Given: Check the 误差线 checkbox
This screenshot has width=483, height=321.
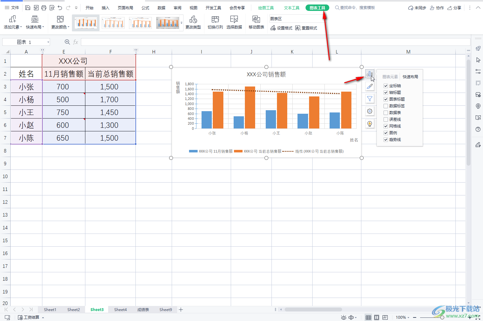Looking at the screenshot, I should tap(386, 119).
